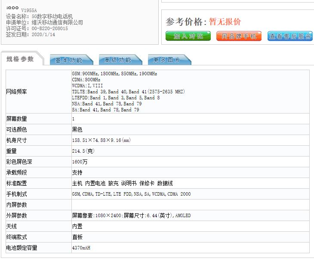Click the 重量 row label
This screenshot has height=261, width=314.
[x=12, y=151]
